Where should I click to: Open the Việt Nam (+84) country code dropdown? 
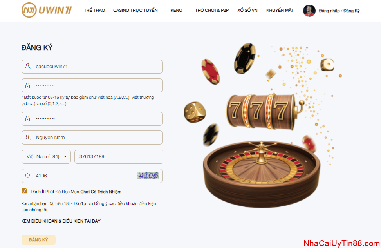(46, 157)
